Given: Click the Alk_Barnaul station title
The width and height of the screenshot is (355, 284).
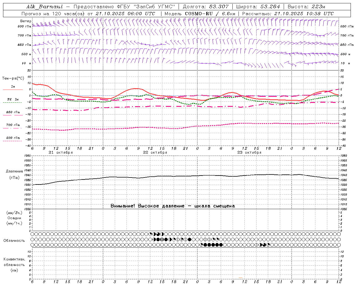Looking at the screenshot, I should (x=45, y=7).
